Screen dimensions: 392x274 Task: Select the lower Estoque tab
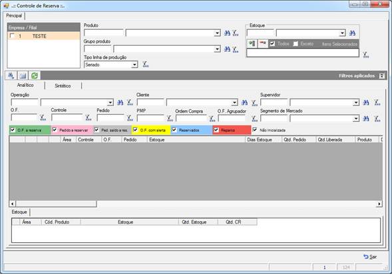[x=19, y=212]
